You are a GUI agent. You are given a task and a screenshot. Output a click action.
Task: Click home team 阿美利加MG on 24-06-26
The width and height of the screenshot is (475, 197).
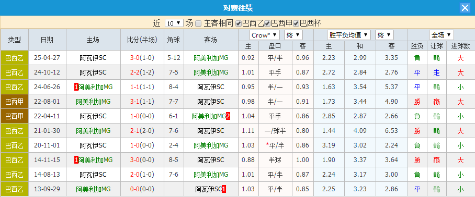point(95,87)
